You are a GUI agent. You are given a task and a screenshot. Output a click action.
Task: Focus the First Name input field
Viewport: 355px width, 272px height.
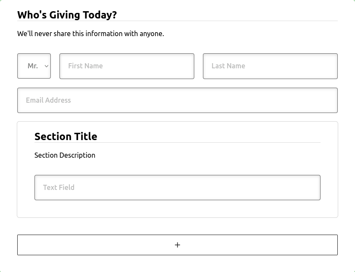click(127, 66)
